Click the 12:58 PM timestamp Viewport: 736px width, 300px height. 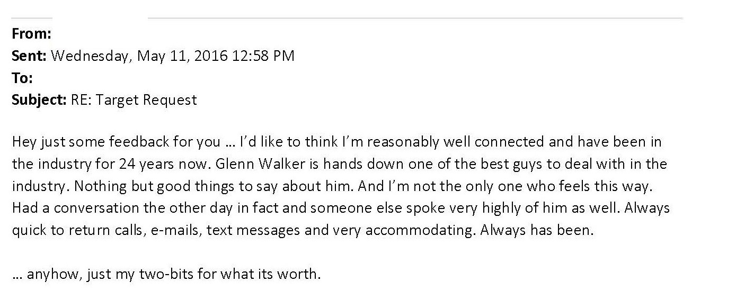point(263,56)
